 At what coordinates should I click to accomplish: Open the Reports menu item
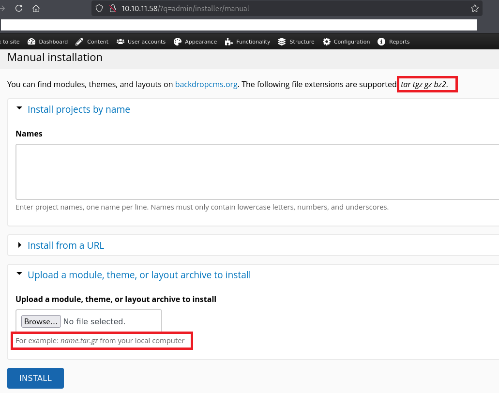(399, 42)
